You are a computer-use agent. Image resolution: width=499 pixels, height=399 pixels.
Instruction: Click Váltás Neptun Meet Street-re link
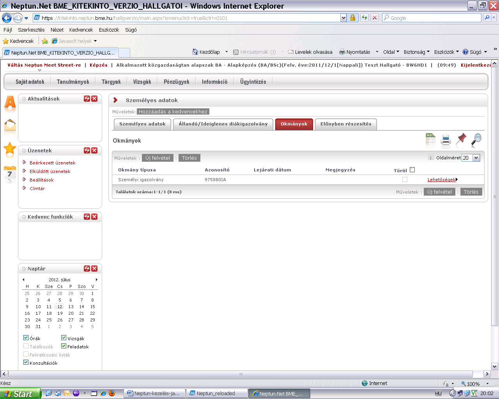coord(44,65)
